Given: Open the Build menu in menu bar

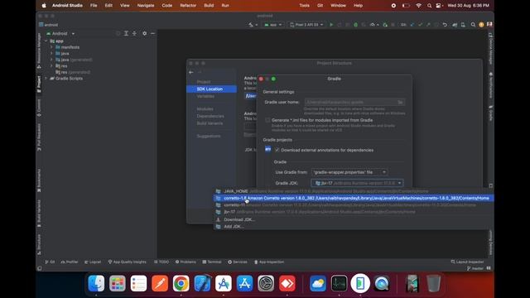Looking at the screenshot, I should coord(209,6).
